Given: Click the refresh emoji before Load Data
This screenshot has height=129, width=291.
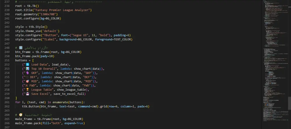Looking at the screenshot, I should (x=27, y=64).
